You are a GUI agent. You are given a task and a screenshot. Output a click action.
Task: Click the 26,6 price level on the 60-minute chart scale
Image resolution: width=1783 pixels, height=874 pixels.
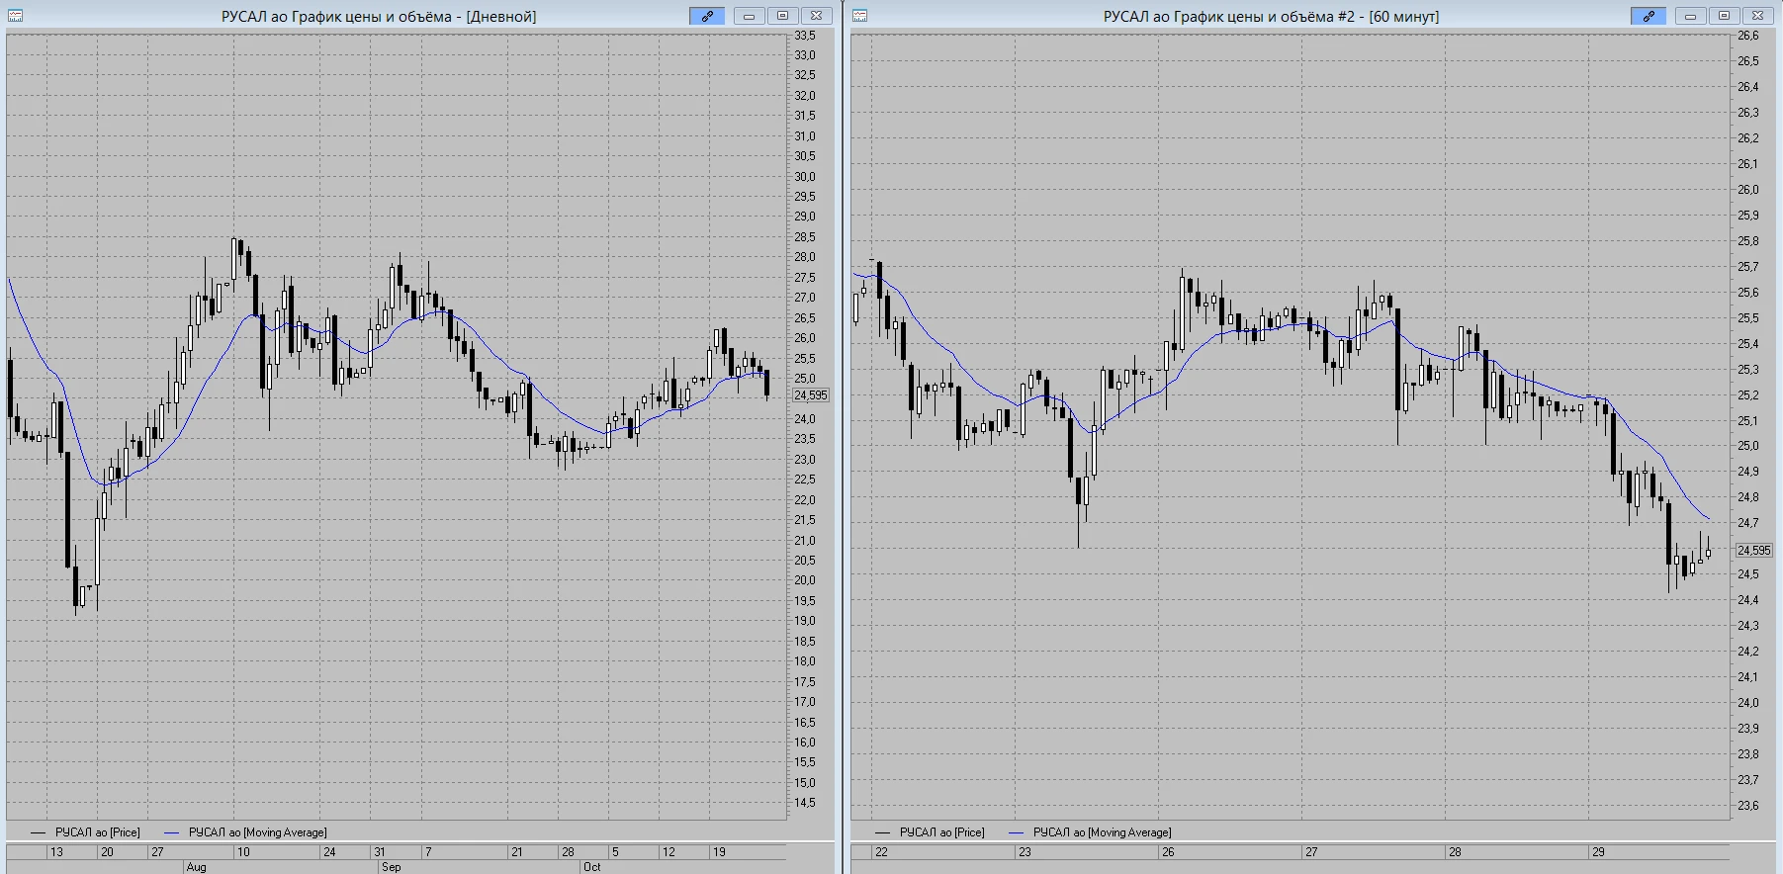(1748, 36)
